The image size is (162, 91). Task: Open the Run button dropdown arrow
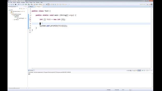27,5
